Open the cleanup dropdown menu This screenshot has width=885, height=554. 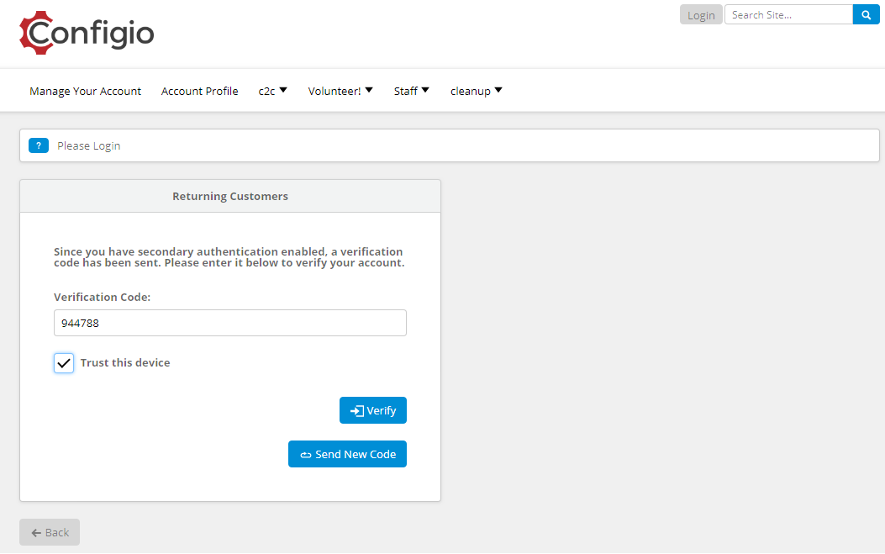coord(477,91)
